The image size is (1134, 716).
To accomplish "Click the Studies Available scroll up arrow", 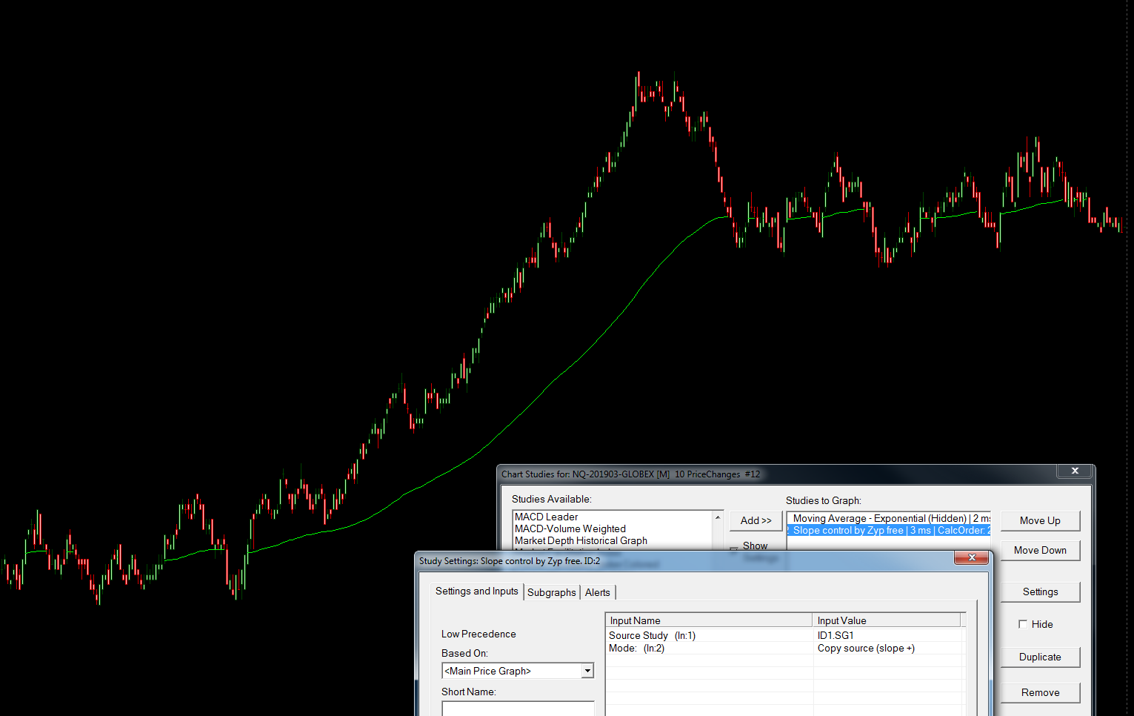I will [x=717, y=517].
